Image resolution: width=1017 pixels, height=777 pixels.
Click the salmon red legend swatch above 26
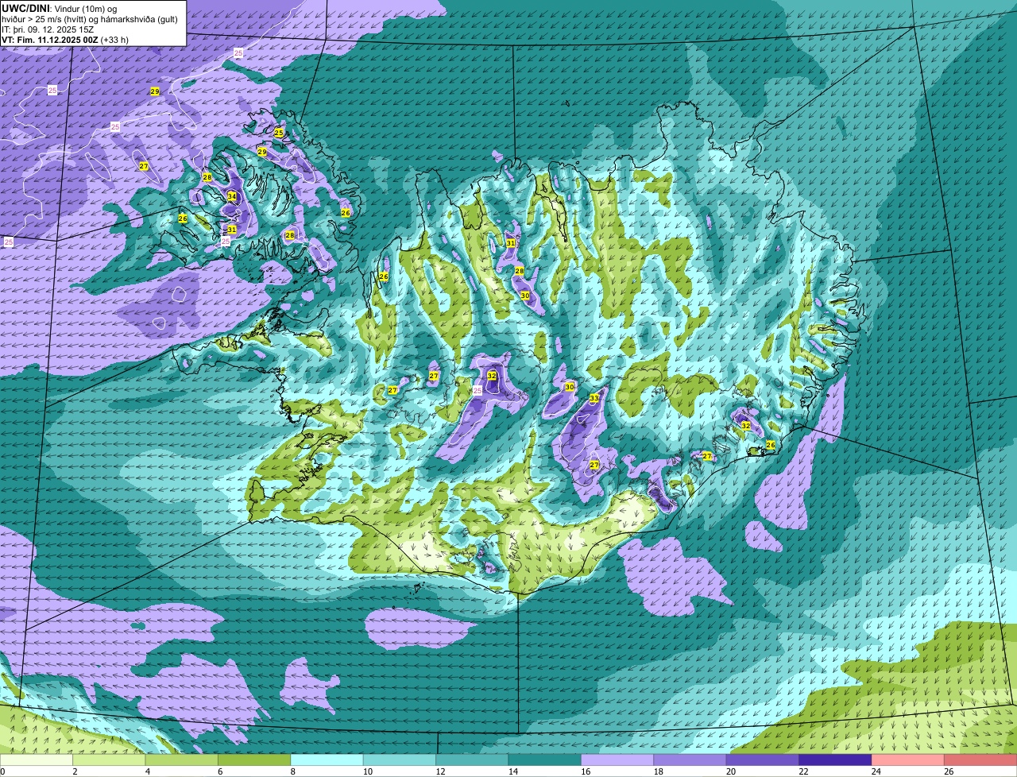[x=980, y=760]
